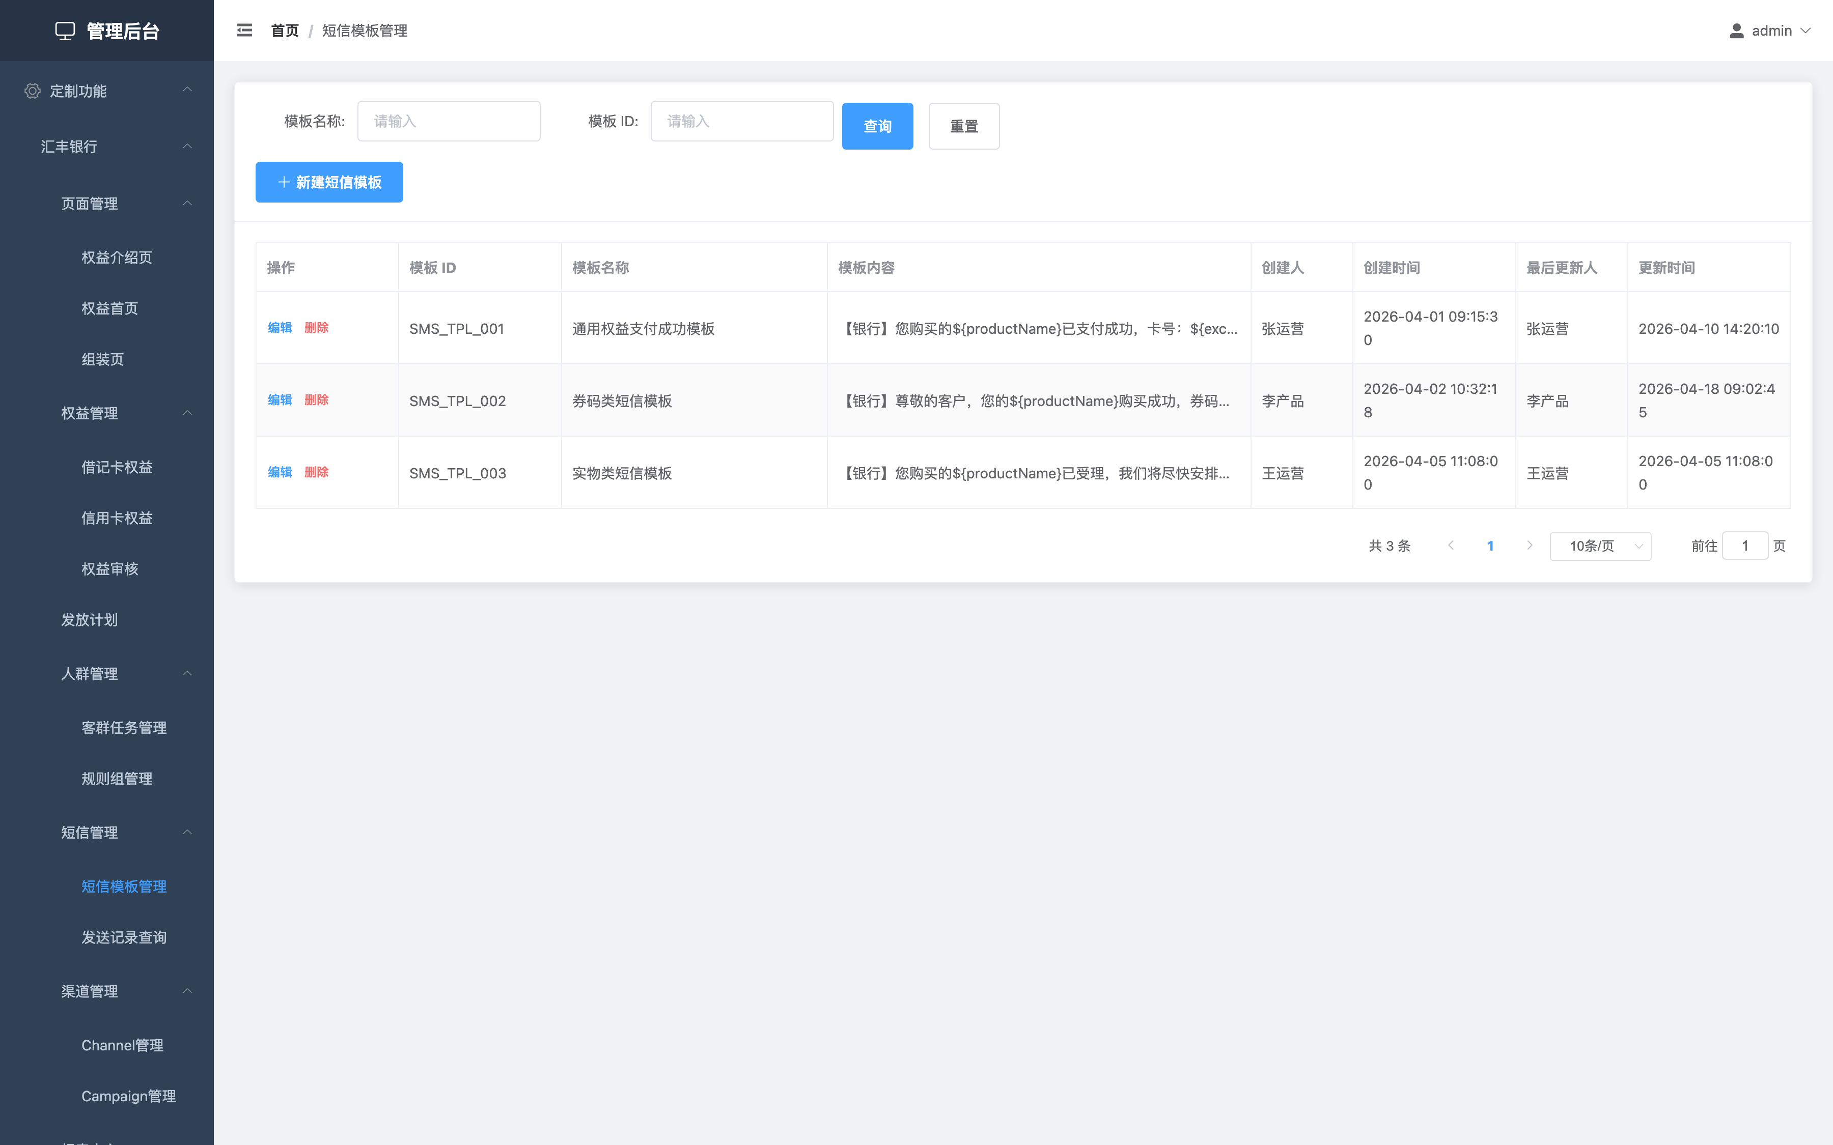Click the SMS_TPL_002 cell
Screen dimensions: 1833x1145
[x=480, y=400]
